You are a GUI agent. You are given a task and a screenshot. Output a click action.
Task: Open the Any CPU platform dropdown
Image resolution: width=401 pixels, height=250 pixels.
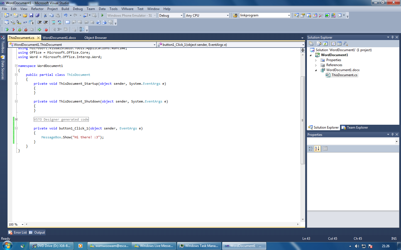click(228, 16)
